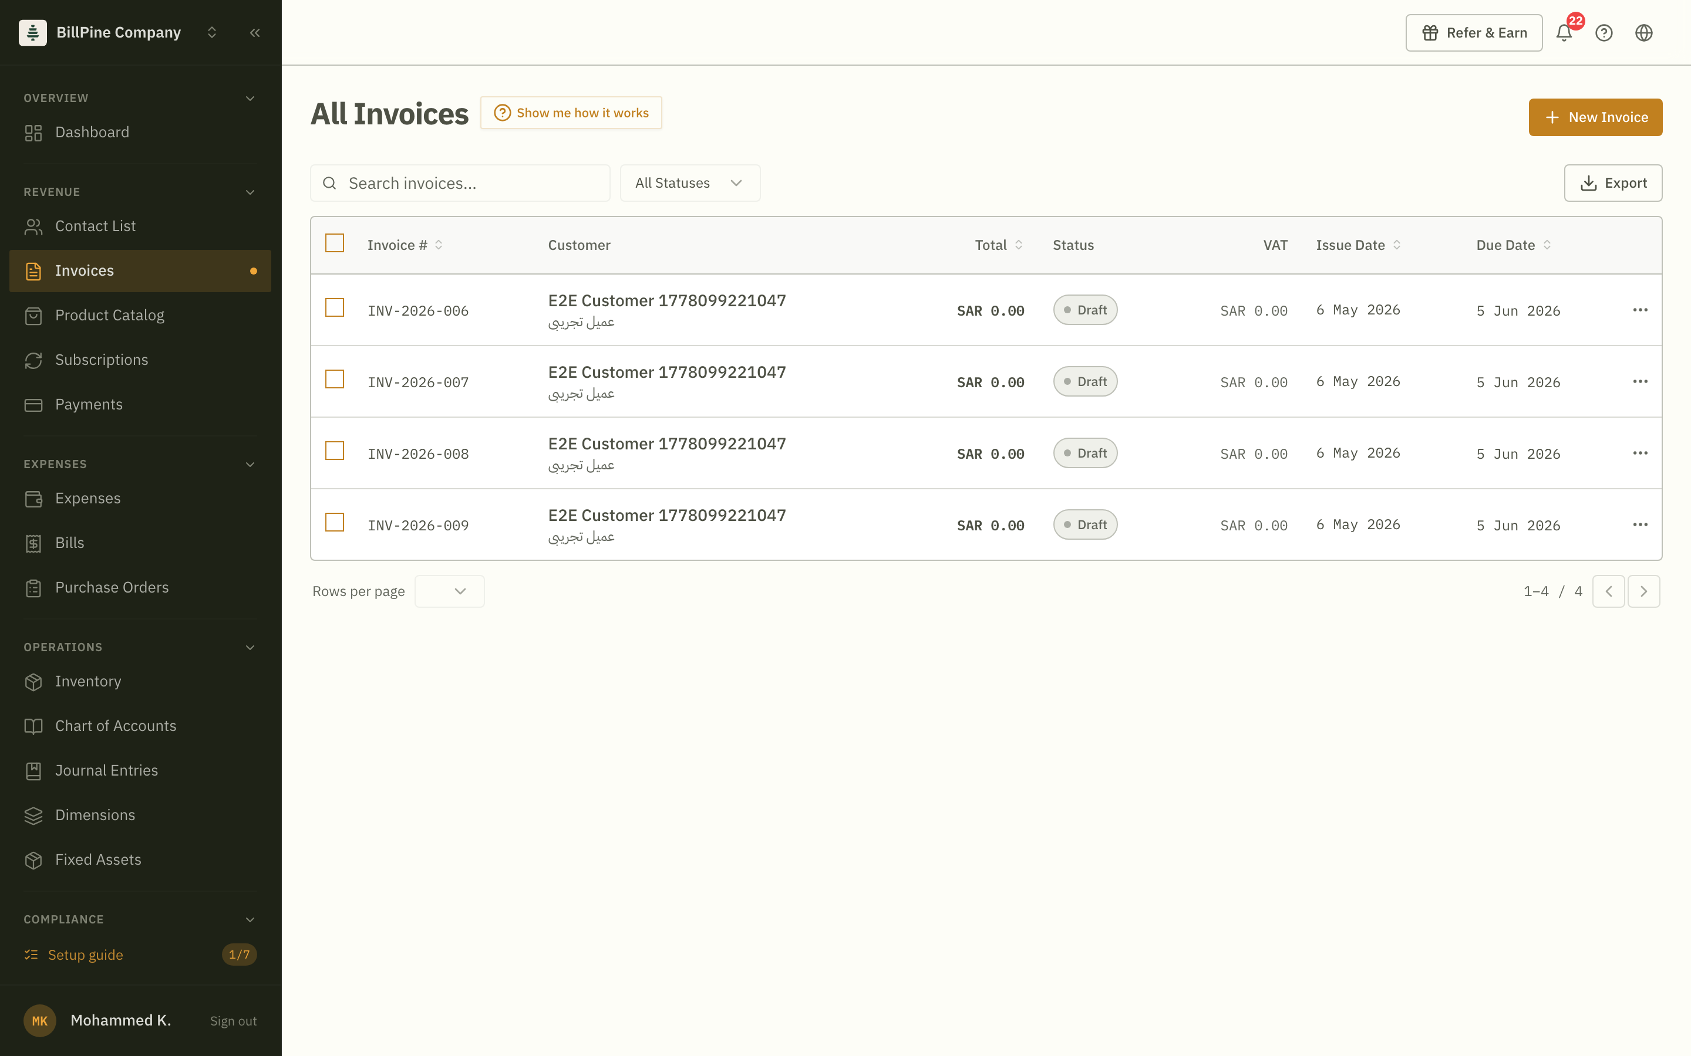
Task: Open Product Catalog in the sidebar
Action: tap(140, 316)
